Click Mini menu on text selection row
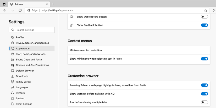Image resolution: width=216 pixels, height=108 pixels. (139, 50)
